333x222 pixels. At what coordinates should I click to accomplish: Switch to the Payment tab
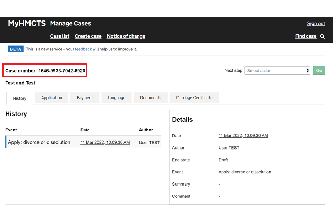click(85, 98)
